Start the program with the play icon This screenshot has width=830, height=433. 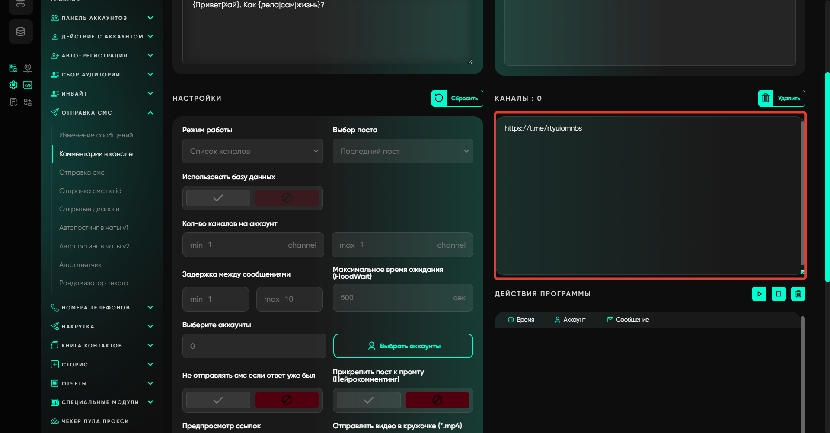point(759,294)
